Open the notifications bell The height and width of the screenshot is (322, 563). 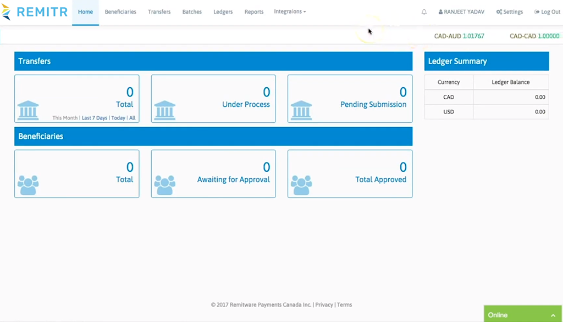pos(424,12)
